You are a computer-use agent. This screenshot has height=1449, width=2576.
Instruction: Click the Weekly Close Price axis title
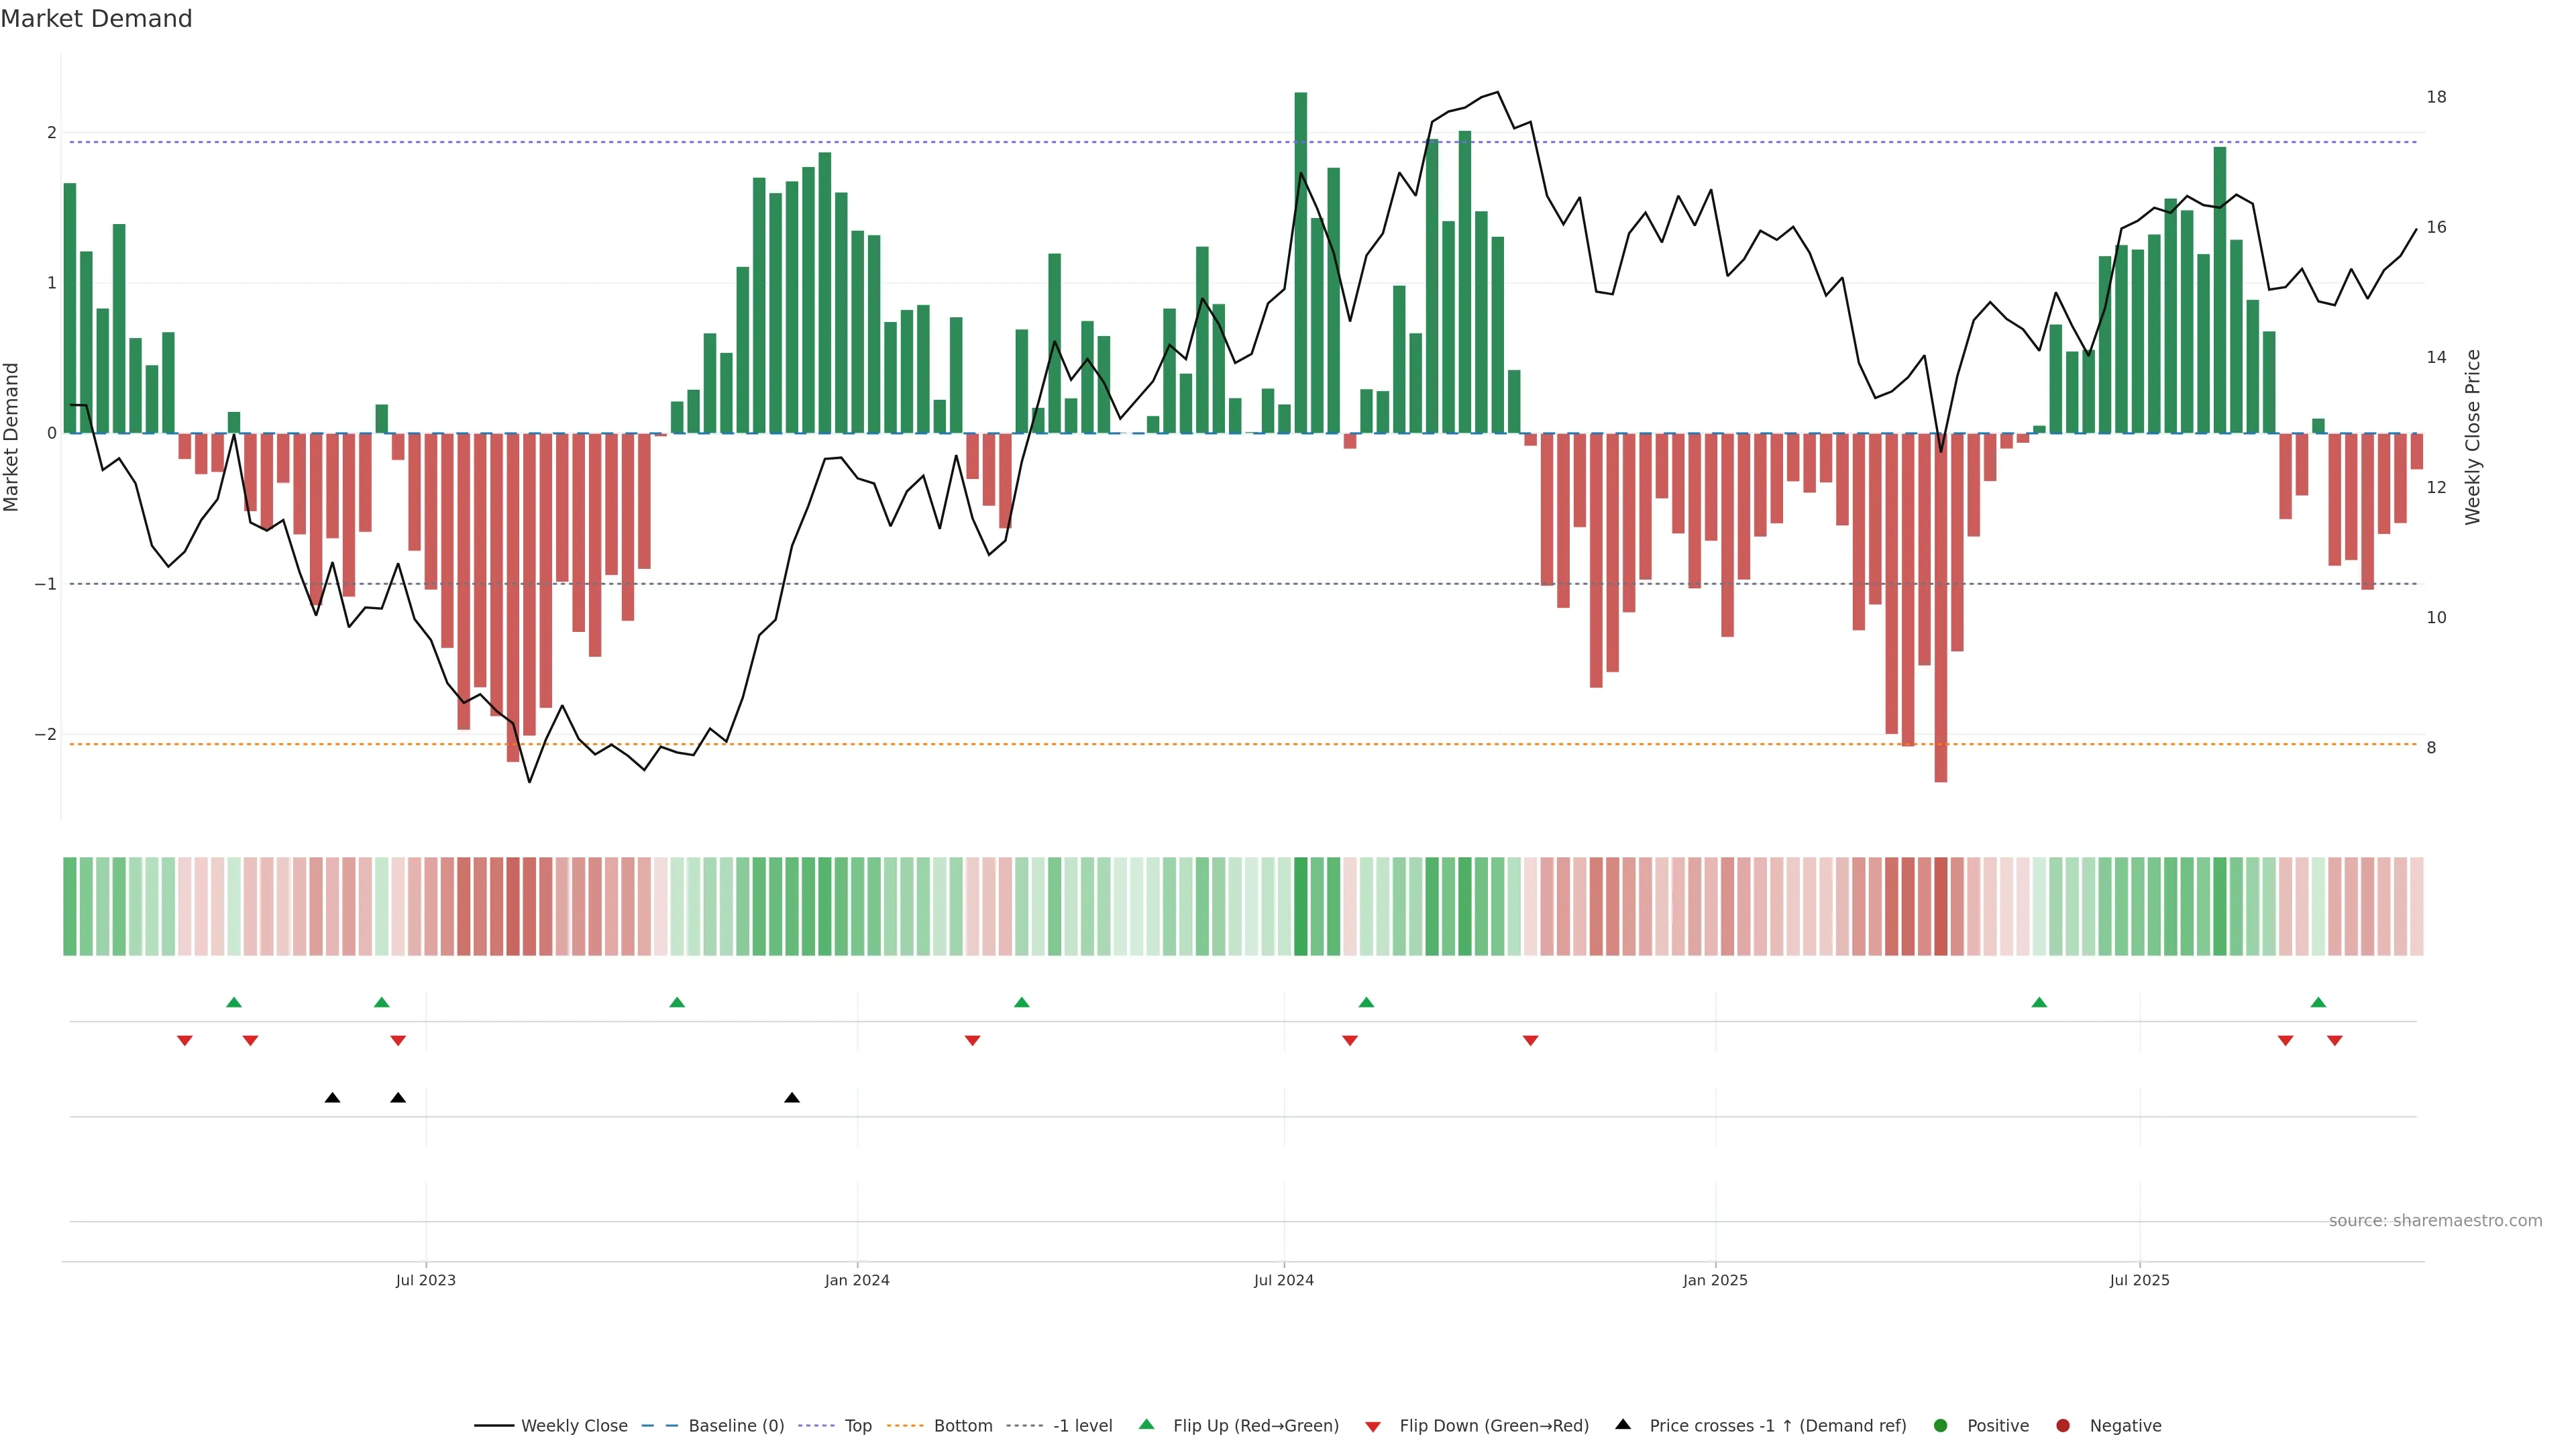click(2473, 437)
